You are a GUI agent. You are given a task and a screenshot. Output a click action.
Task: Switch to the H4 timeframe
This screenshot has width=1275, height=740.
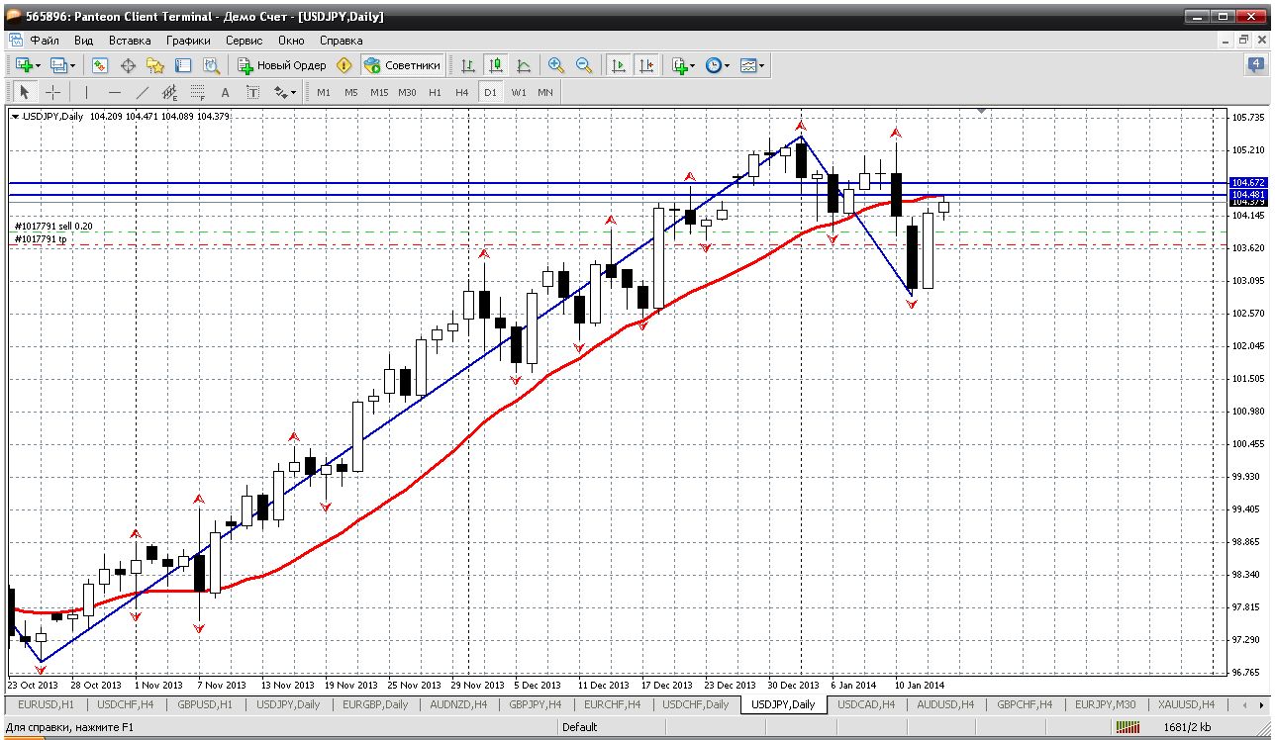(462, 92)
